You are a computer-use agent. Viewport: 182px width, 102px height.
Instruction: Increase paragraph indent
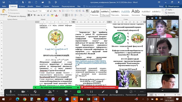(x=80, y=11)
